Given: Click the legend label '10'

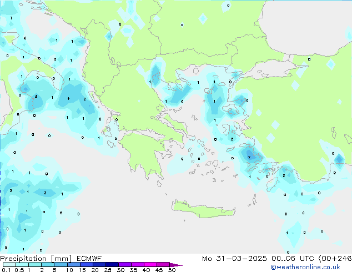Looking at the screenshot, I should pos(69,270).
